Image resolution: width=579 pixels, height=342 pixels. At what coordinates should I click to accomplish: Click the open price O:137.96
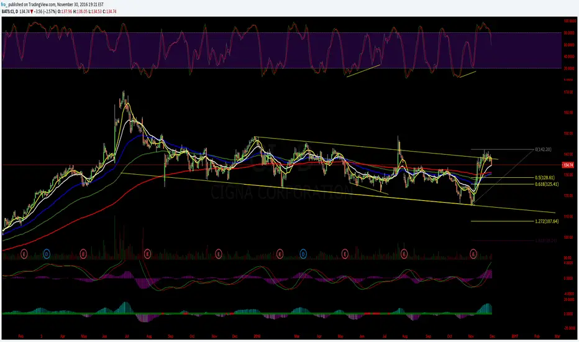pos(65,11)
